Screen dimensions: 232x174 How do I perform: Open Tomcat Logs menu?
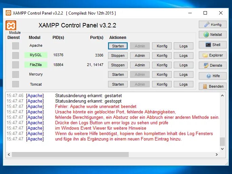(x=184, y=84)
